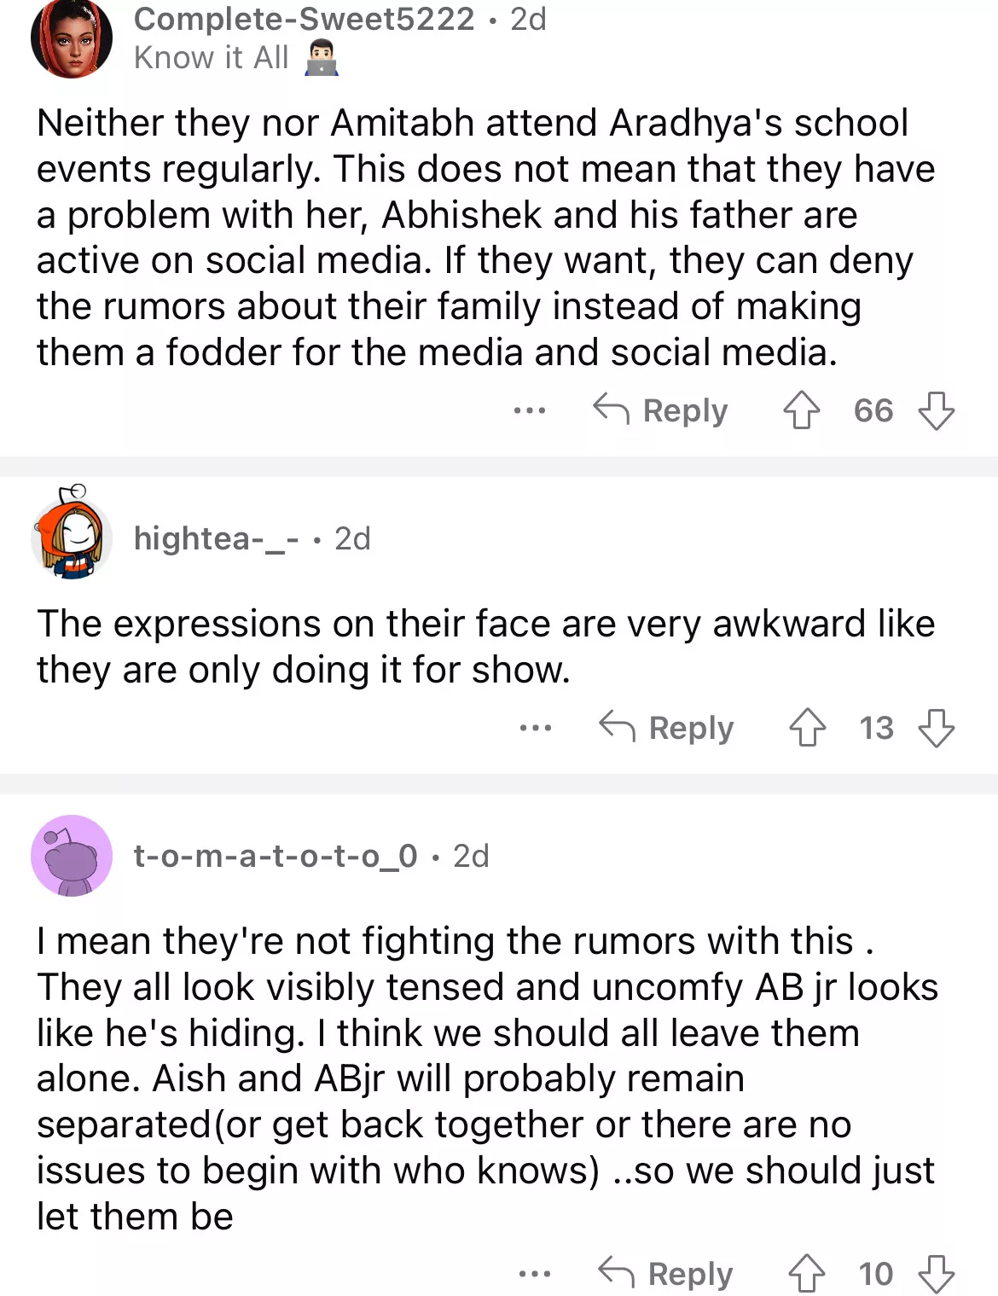Tap hightea-_-'s avatar image
The image size is (998, 1296).
pos(72,535)
